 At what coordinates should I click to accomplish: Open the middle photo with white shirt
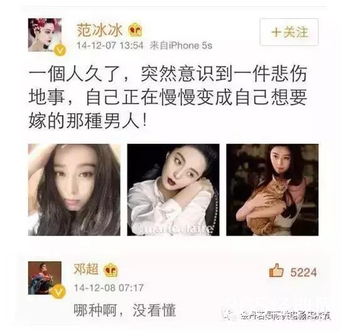(x=173, y=190)
